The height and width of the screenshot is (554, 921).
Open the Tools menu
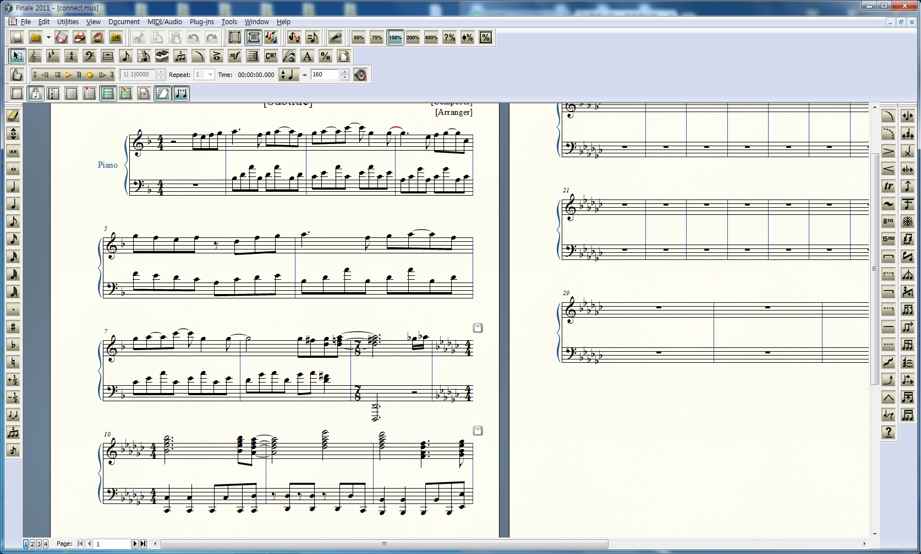(229, 22)
